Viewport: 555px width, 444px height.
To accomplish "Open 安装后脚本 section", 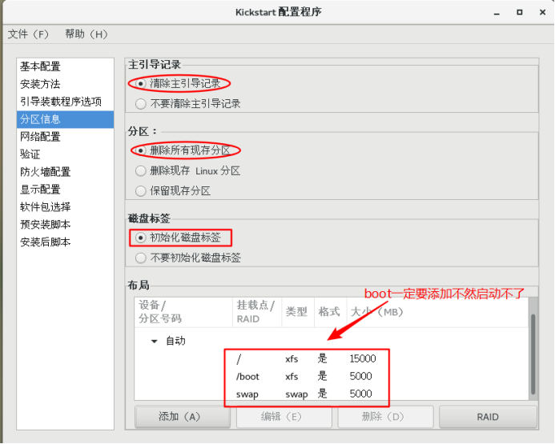I will pos(65,242).
